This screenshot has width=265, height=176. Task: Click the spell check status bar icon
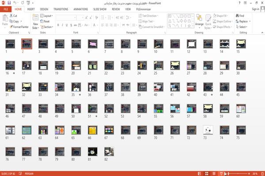pyautogui.click(x=20, y=173)
